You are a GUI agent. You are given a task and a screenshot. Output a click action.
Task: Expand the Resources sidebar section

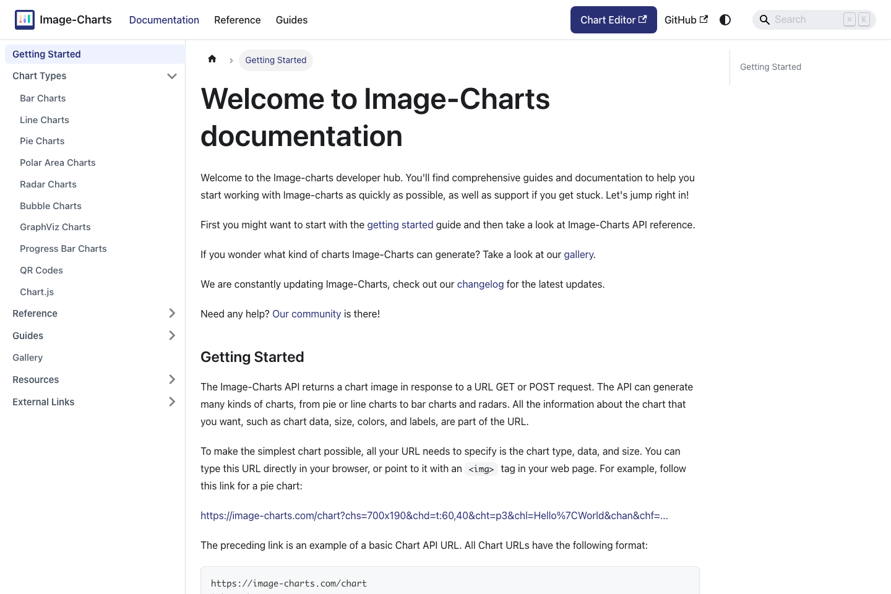(x=172, y=379)
